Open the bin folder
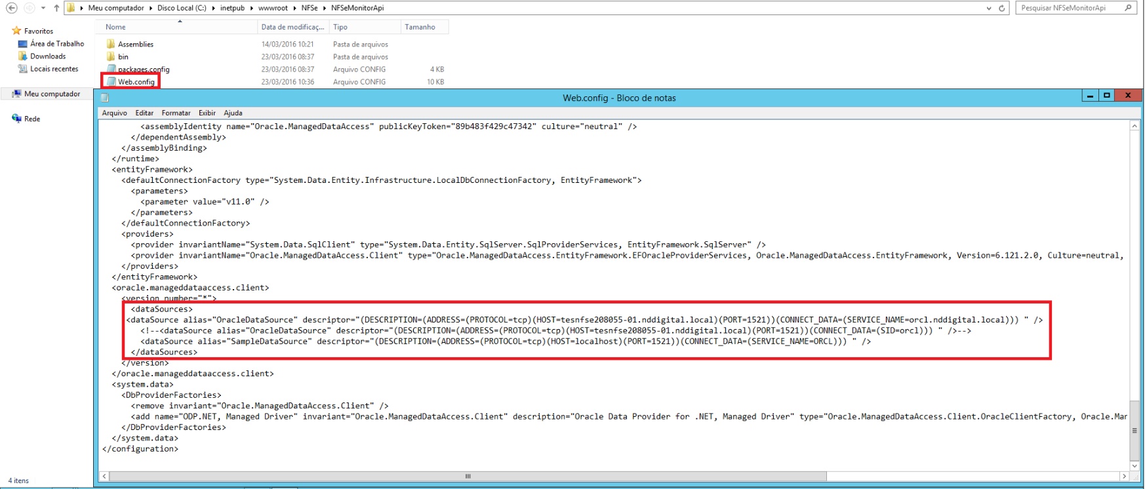The width and height of the screenshot is (1145, 489). [123, 57]
